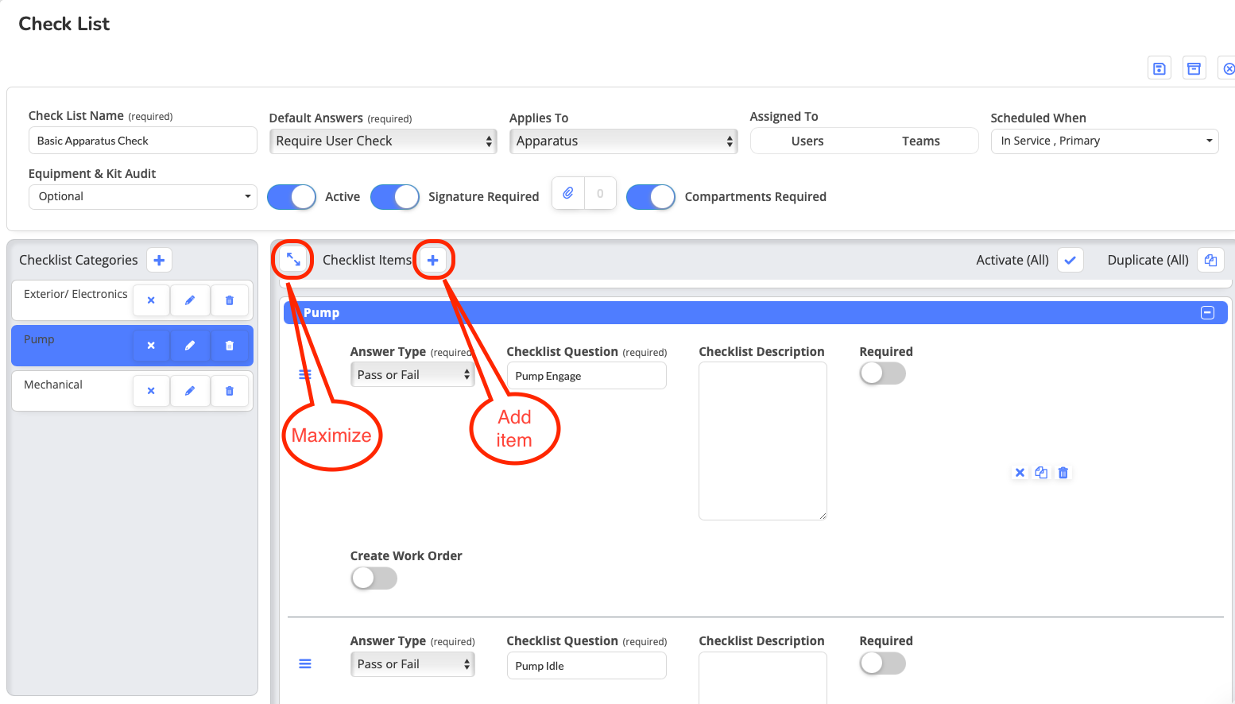
Task: Add a new checklist item
Action: (433, 260)
